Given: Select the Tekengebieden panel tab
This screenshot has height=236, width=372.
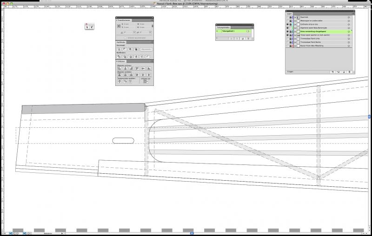Looking at the screenshot, I should tap(223, 27).
